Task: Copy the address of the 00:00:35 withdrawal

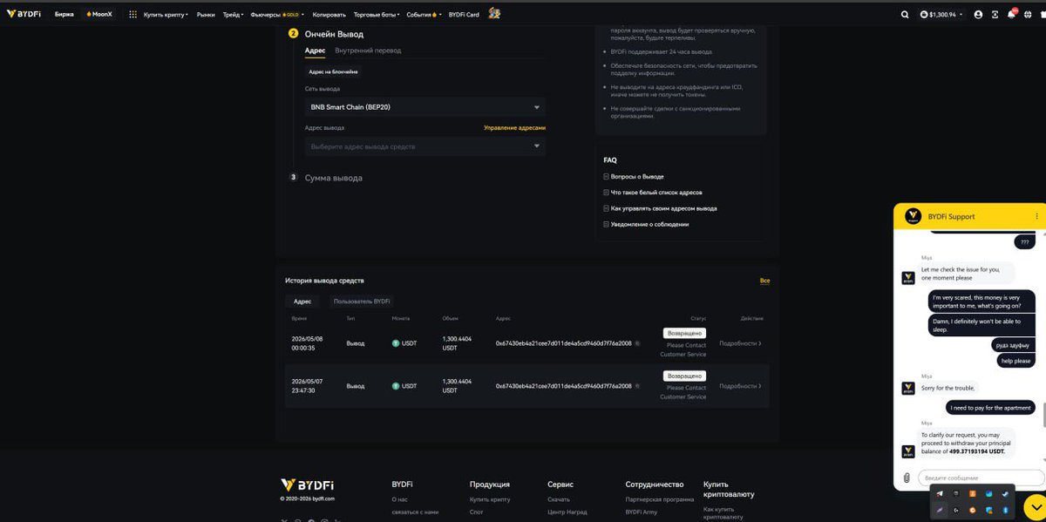Action: pos(637,343)
